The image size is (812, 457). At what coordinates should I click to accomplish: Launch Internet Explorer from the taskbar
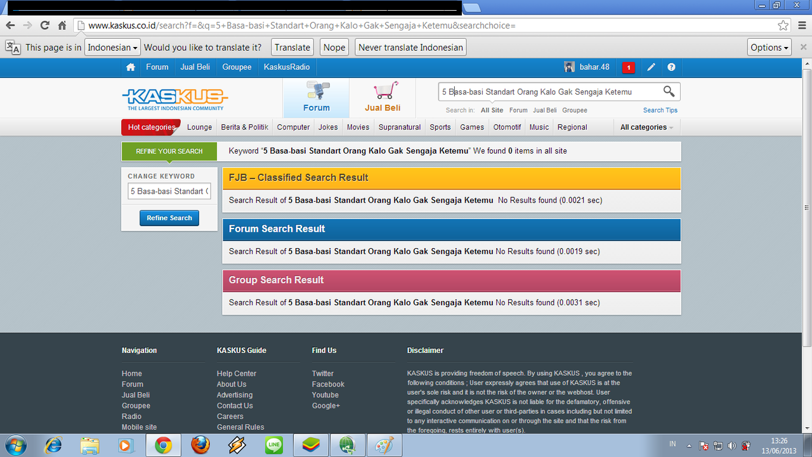click(53, 446)
